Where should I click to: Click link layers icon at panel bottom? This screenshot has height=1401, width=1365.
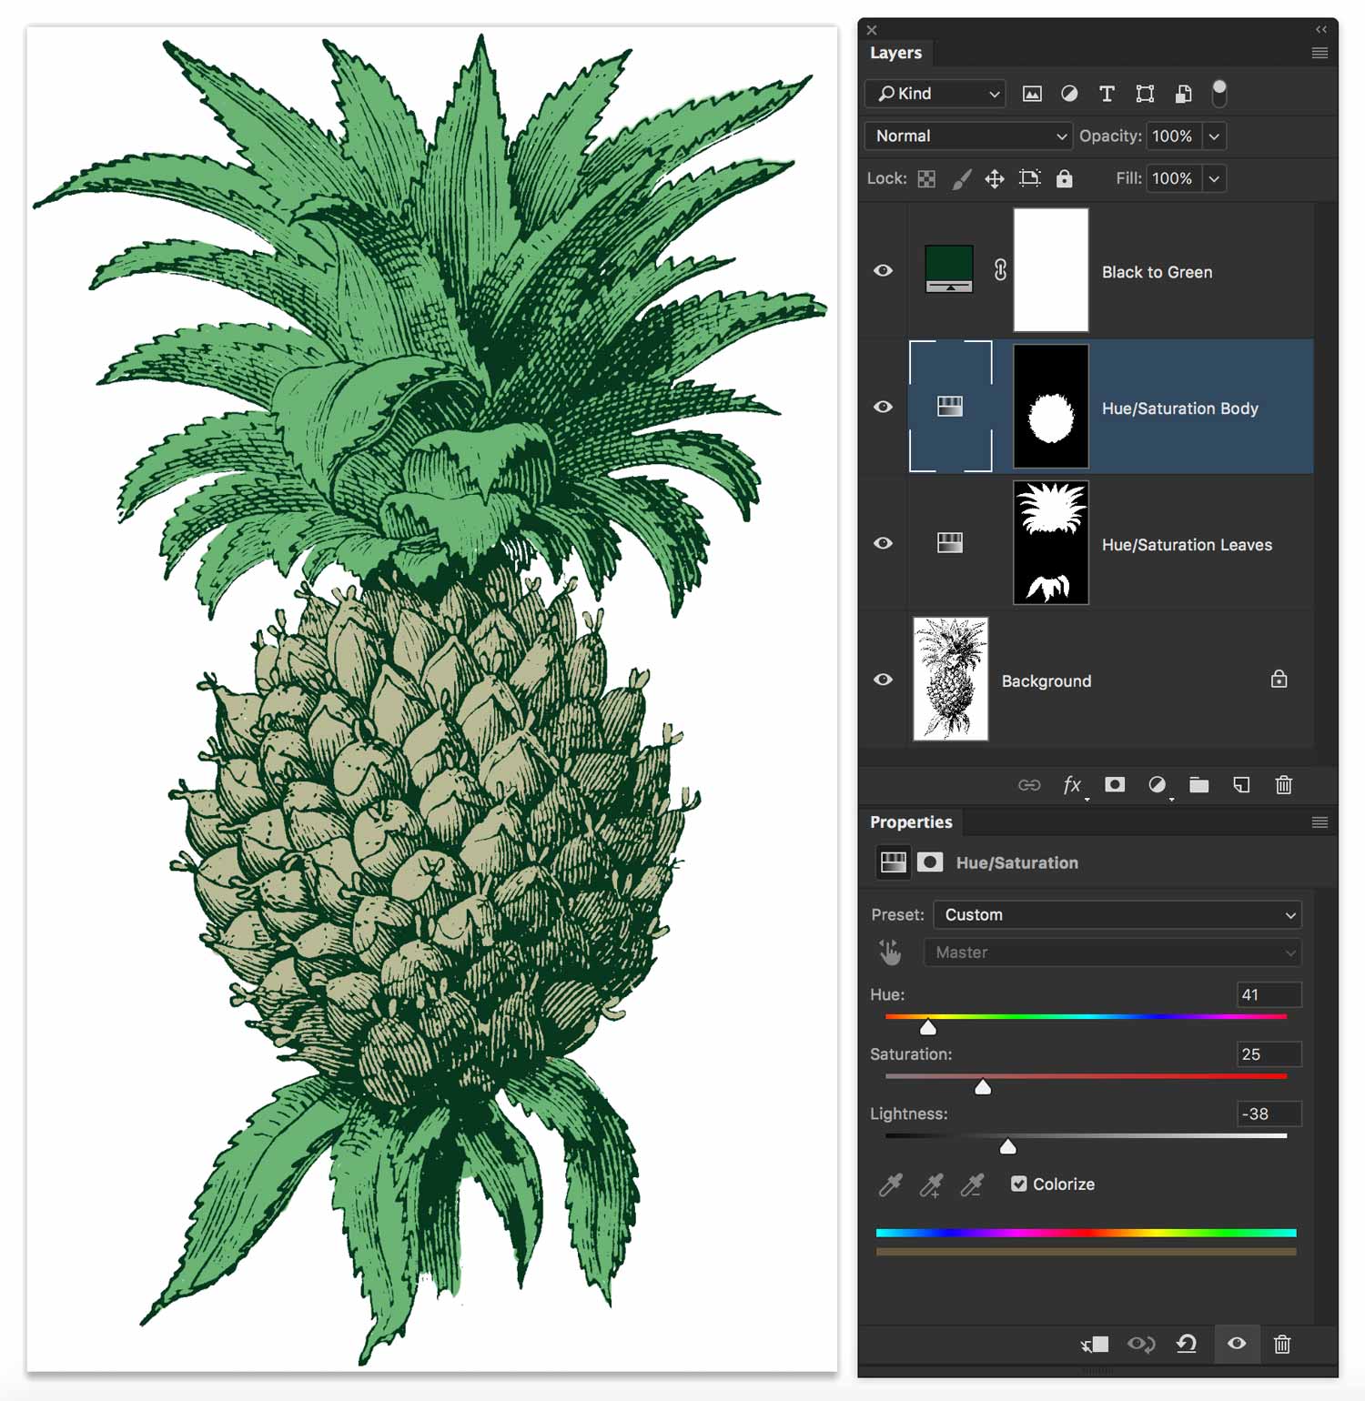click(1029, 785)
